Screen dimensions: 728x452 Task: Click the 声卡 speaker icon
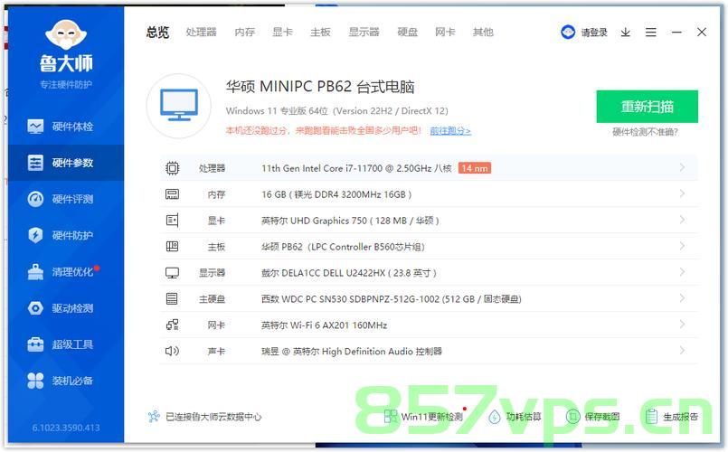click(x=172, y=351)
